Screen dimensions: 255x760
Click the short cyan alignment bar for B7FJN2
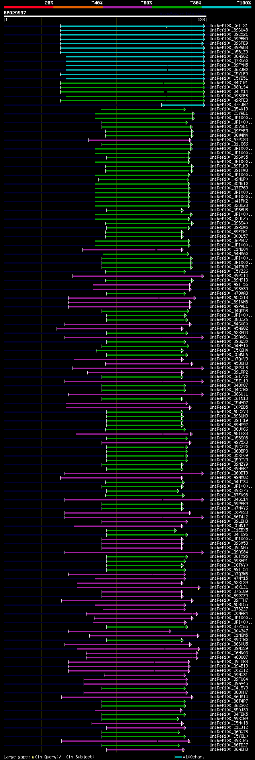click(183, 105)
